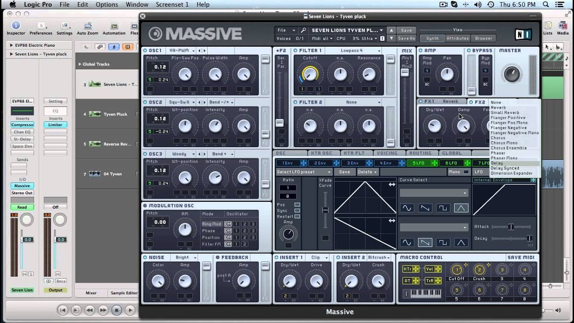Screen dimensions: 574x323
Task: Click the 5LFO modulation drag handle icon
Action: [x=434, y=163]
